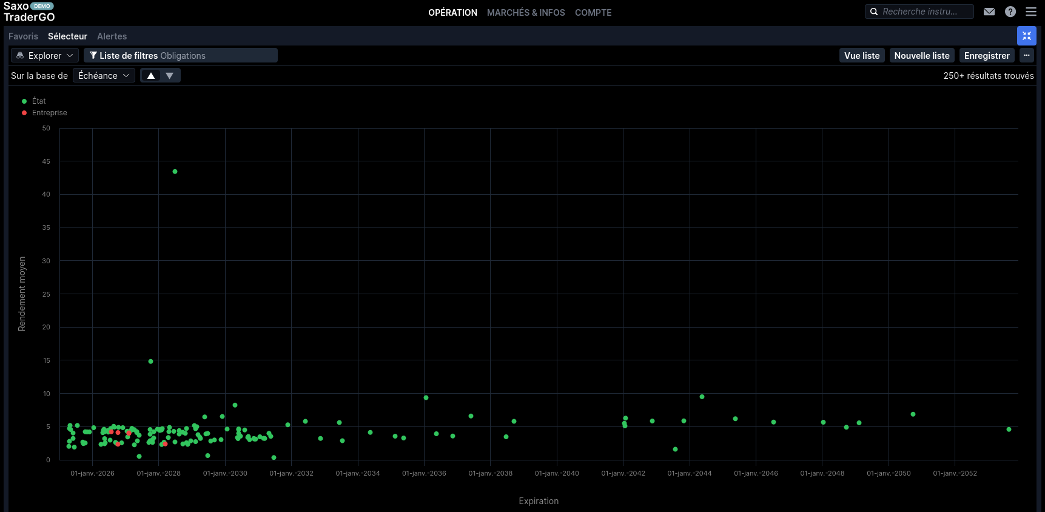Viewport: 1045px width, 512px height.
Task: Collapse the panel with blue minimize icon
Action: pos(1027,36)
